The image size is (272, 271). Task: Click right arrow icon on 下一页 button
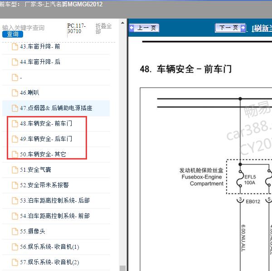point(243,28)
